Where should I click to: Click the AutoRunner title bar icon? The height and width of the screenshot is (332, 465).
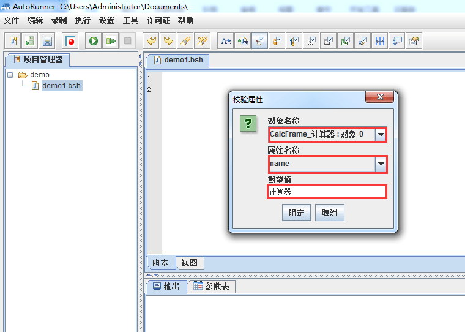pyautogui.click(x=6, y=6)
